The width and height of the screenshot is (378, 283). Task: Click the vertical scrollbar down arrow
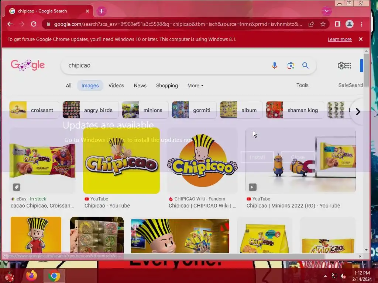(366, 250)
